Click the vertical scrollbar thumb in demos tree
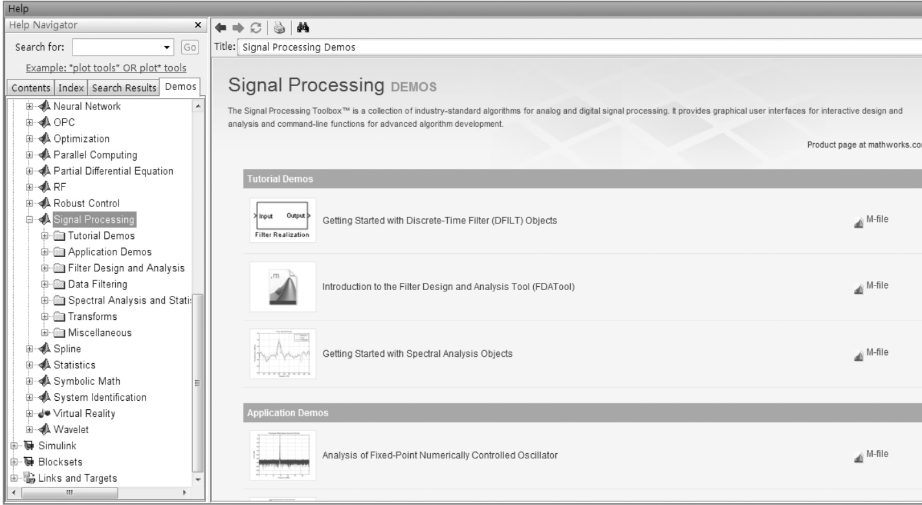 (199, 382)
